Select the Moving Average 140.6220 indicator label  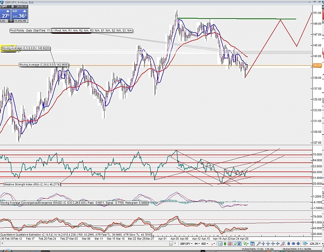[25, 48]
